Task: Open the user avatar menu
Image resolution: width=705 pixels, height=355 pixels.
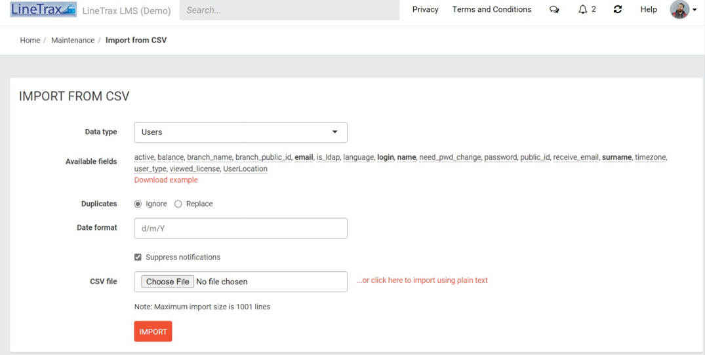Action: tap(679, 9)
